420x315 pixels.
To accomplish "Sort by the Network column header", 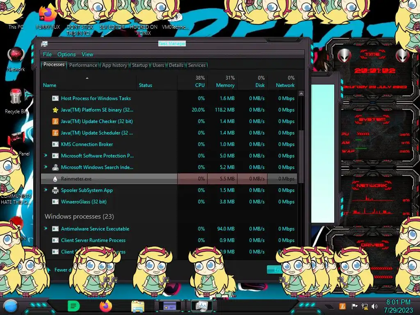I will pyautogui.click(x=285, y=85).
